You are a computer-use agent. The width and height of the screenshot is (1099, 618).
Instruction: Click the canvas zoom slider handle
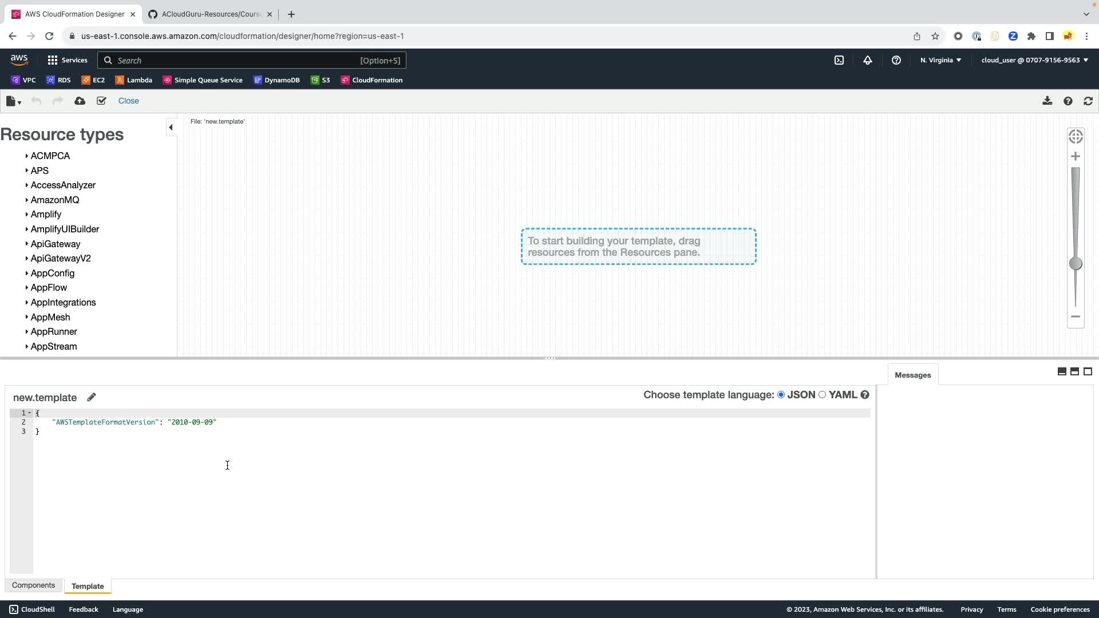[x=1076, y=263]
